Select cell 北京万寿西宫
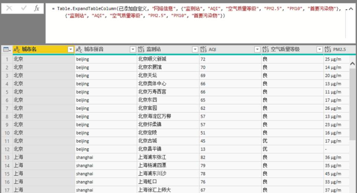357x193 pixels. [168, 92]
